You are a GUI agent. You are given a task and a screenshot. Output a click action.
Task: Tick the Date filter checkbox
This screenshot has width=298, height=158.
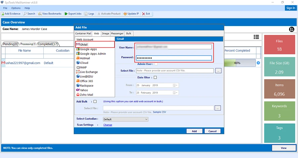click(155, 77)
